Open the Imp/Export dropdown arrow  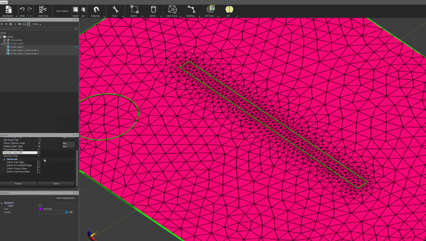pos(17,16)
